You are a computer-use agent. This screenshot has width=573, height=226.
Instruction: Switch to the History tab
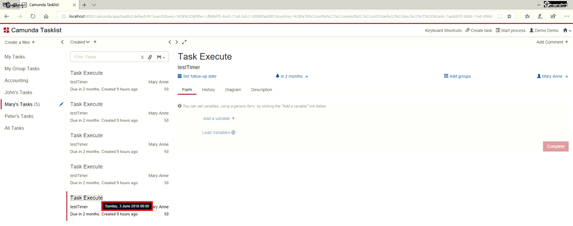point(208,90)
